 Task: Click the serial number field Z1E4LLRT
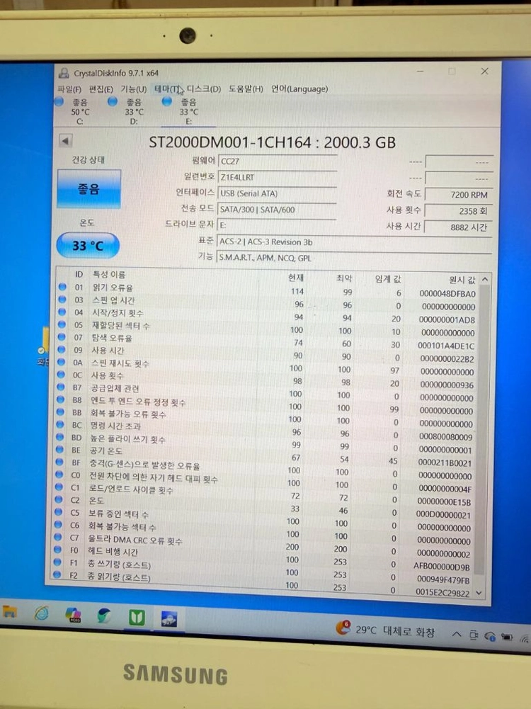[x=277, y=177]
